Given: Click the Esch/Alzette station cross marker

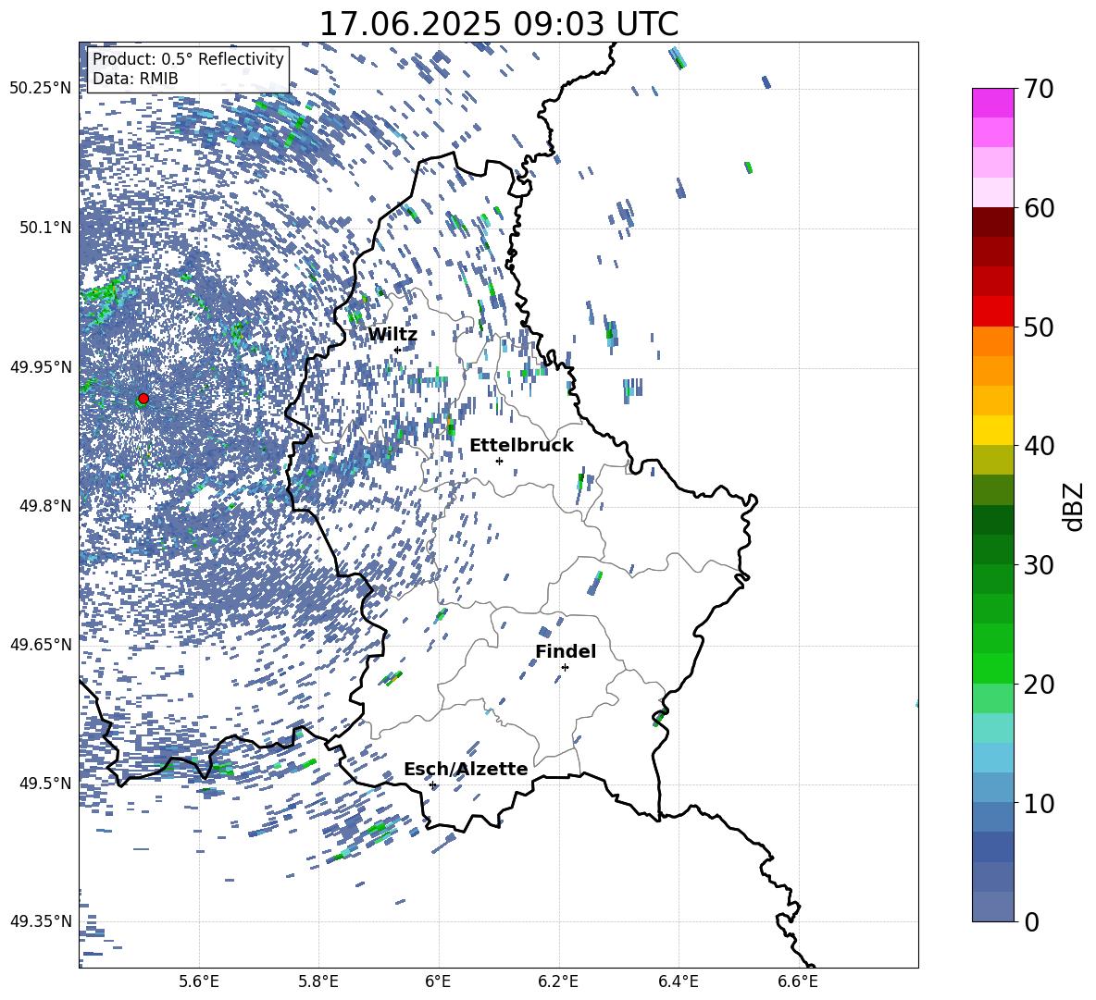Looking at the screenshot, I should pos(432,784).
